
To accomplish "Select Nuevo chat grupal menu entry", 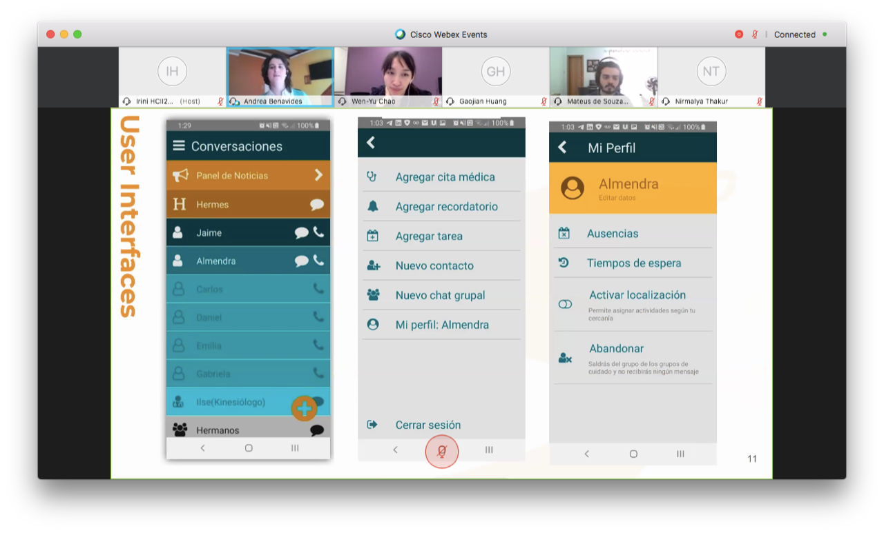I will click(x=440, y=295).
